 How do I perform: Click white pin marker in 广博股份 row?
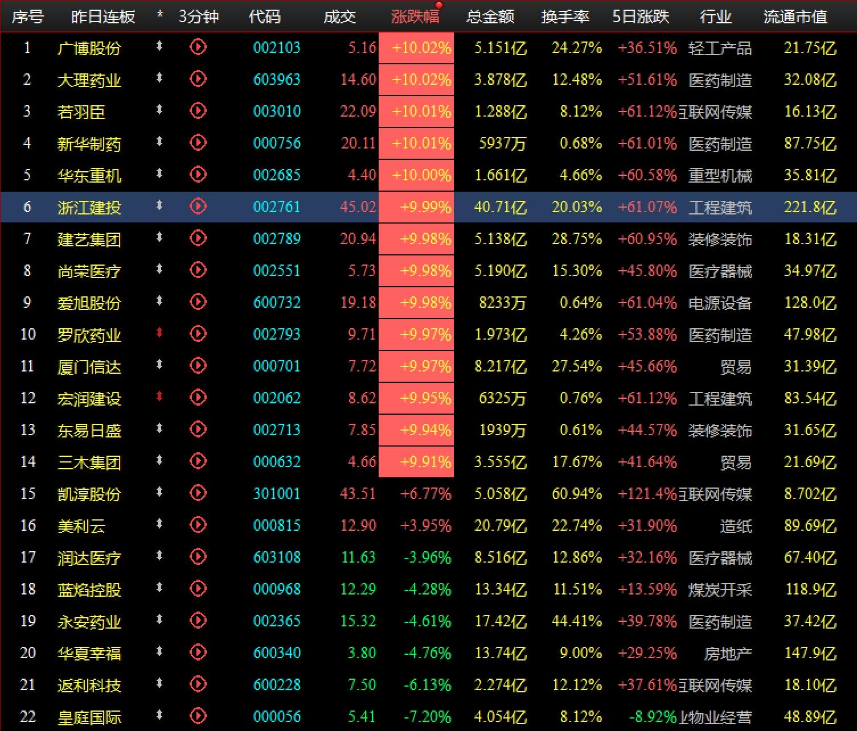coord(159,46)
